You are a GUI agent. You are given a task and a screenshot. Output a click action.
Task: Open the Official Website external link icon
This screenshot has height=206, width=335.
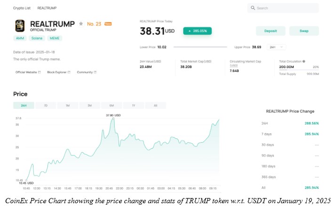pos(40,72)
